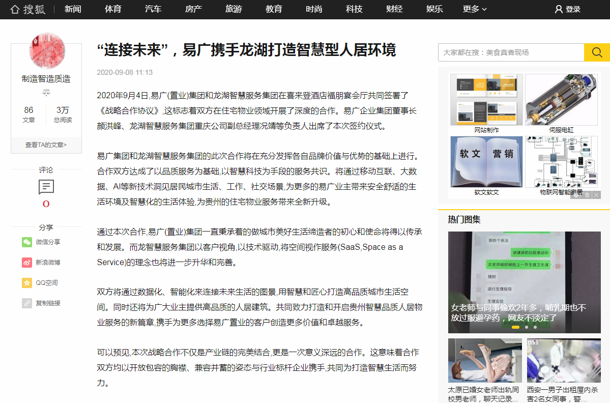The height and width of the screenshot is (403, 610).
Task: Open the 软文软文 ad thumbnail
Action: click(486, 162)
